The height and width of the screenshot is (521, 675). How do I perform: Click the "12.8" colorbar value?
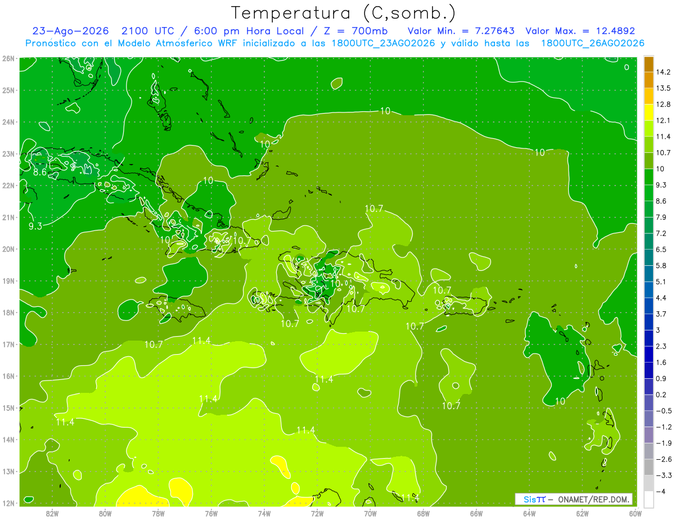(663, 105)
